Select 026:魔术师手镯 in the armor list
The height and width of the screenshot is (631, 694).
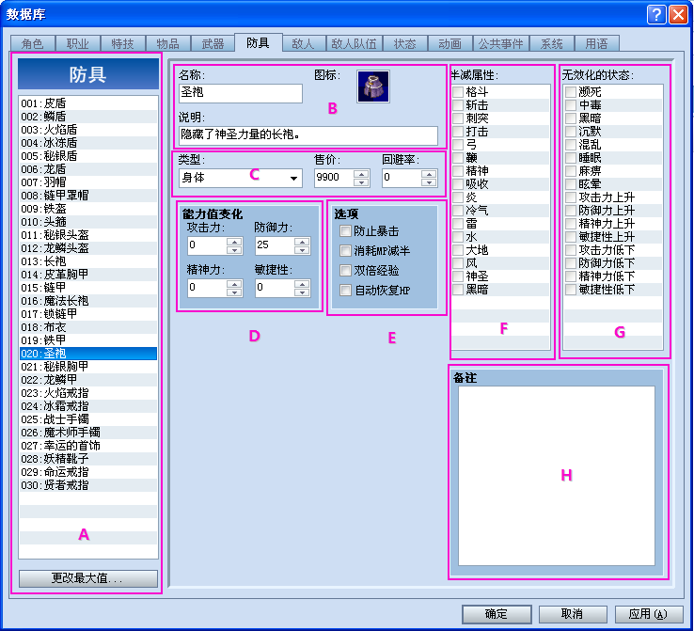88,433
